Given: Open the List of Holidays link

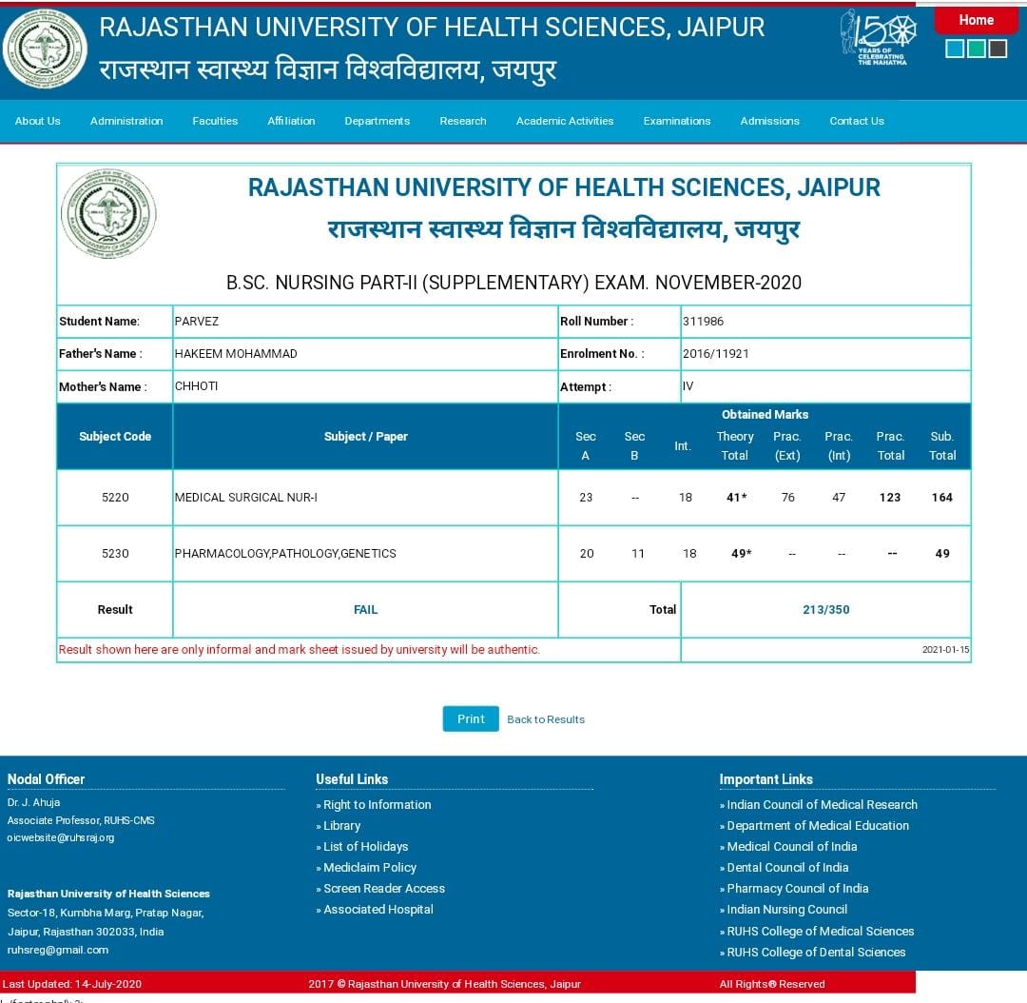Looking at the screenshot, I should tap(365, 846).
